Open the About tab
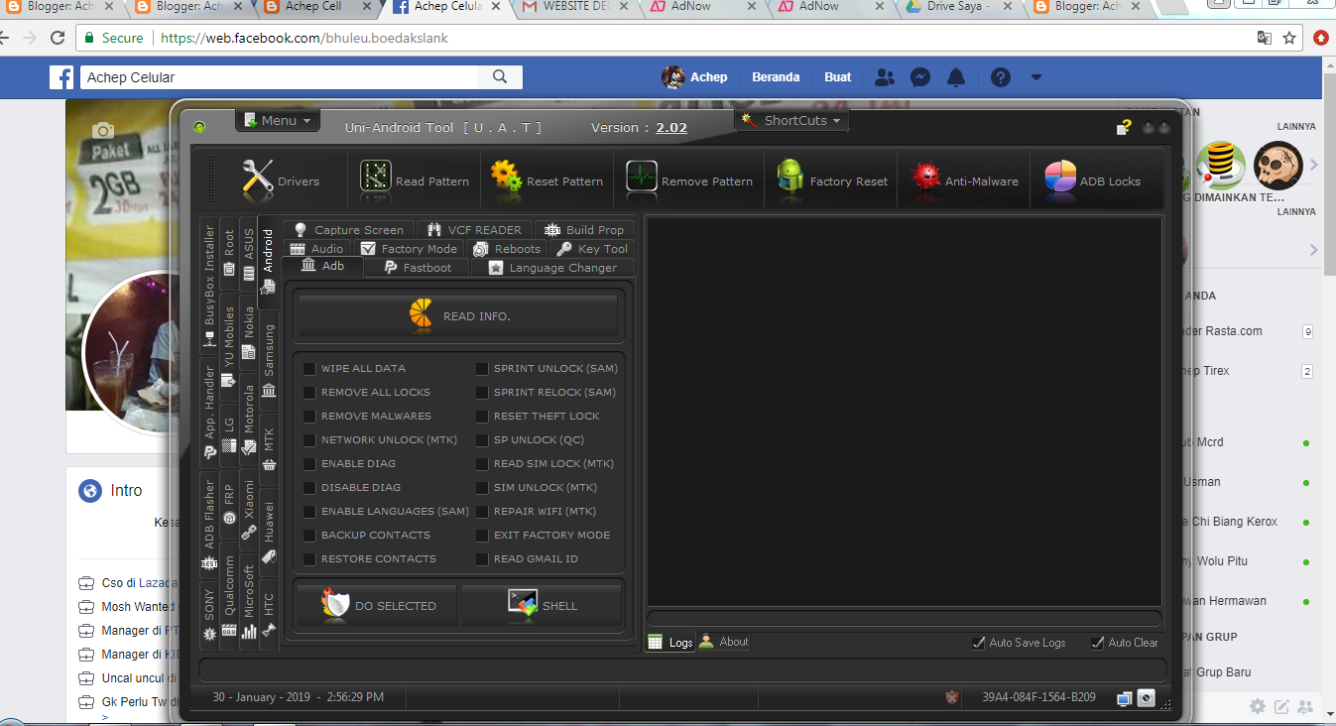 pos(724,642)
